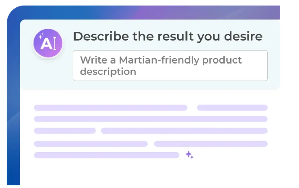Click the sparkle stars after the generated text
This screenshot has width=299, height=188.
[190, 155]
